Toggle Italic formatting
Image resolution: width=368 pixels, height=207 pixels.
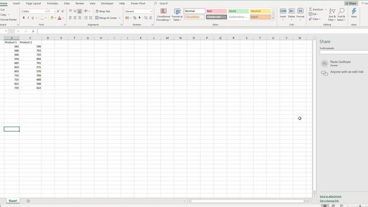click(x=28, y=18)
